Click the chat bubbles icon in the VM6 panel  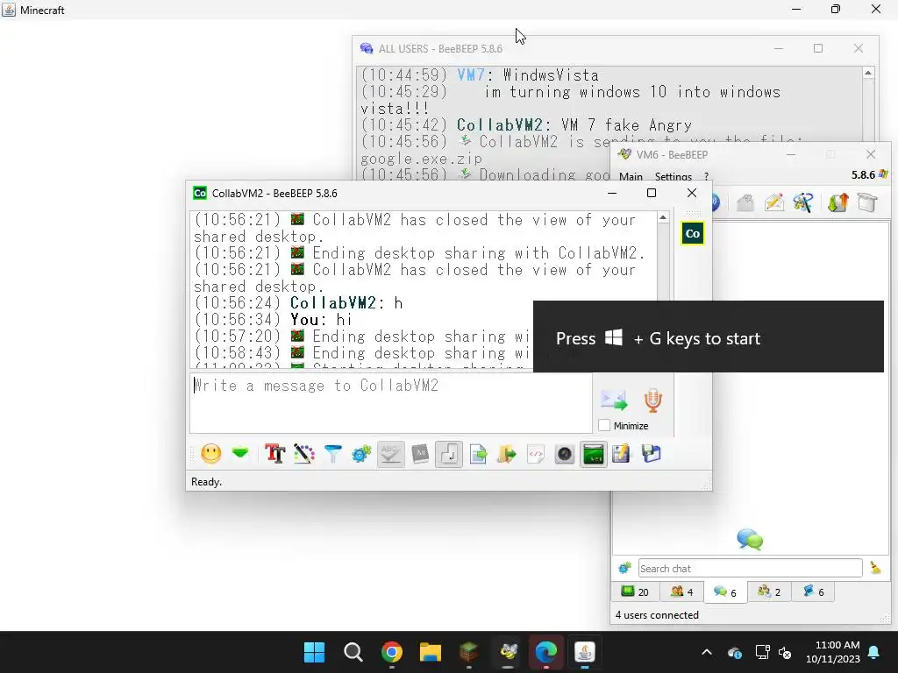[750, 539]
